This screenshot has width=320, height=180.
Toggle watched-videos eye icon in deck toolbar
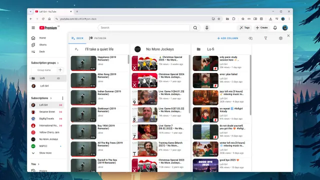pyautogui.click(x=250, y=38)
